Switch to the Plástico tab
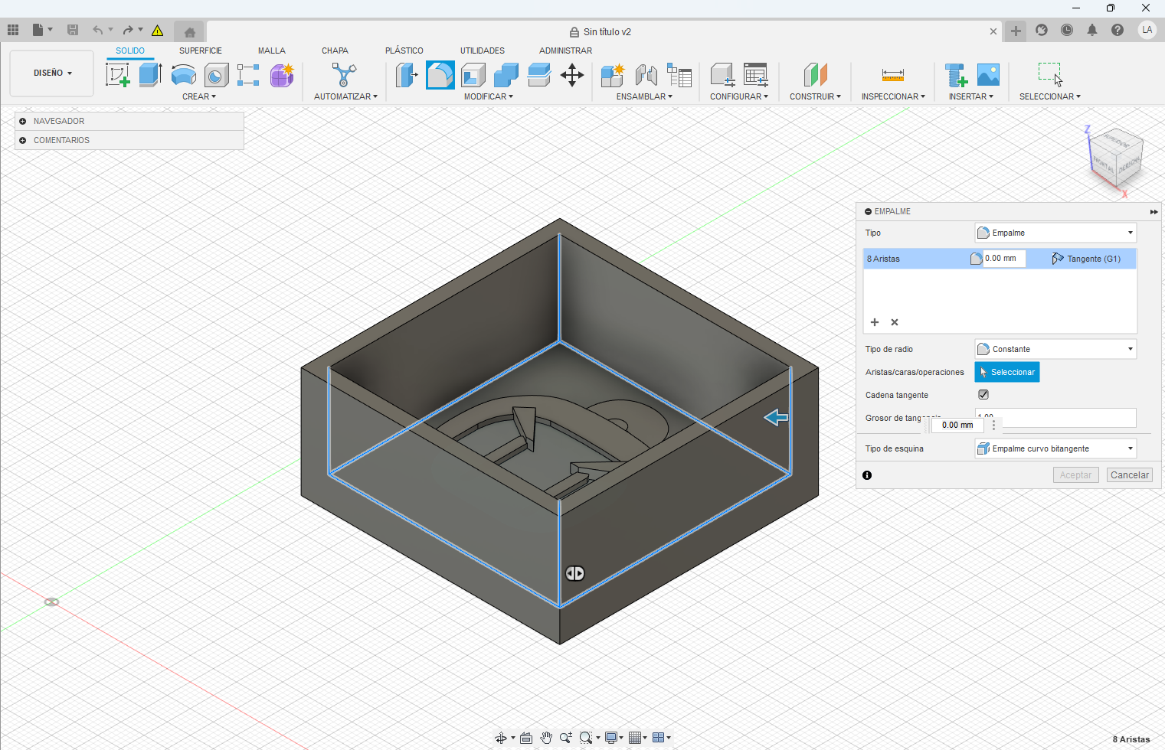1165x750 pixels. pyautogui.click(x=404, y=51)
